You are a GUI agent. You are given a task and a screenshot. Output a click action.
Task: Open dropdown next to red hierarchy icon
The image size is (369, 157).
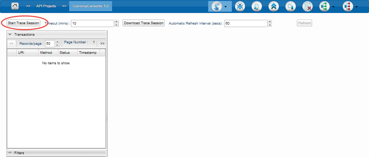click(356, 7)
